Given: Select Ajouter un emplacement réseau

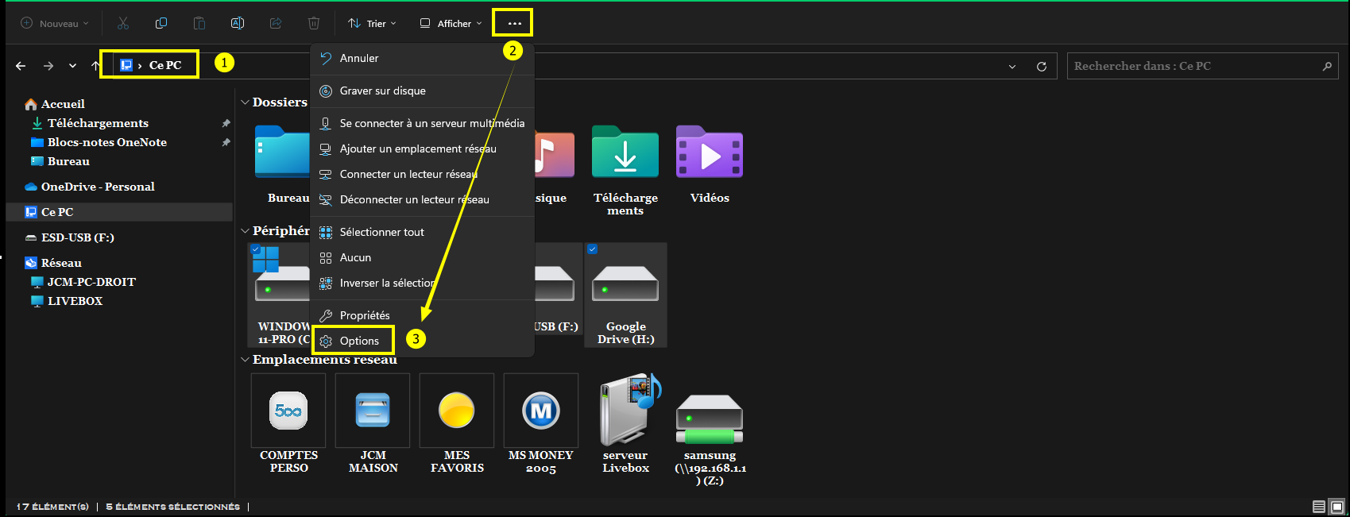Looking at the screenshot, I should [422, 149].
